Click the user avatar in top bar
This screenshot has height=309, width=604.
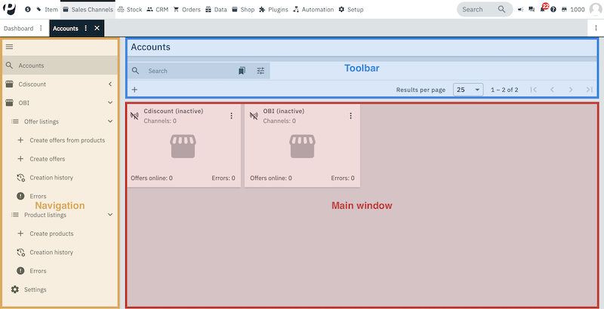pyautogui.click(x=594, y=9)
